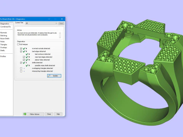Click scroll-down arrow in Advice text box
This screenshot has height=137, width=183.
tap(60, 37)
